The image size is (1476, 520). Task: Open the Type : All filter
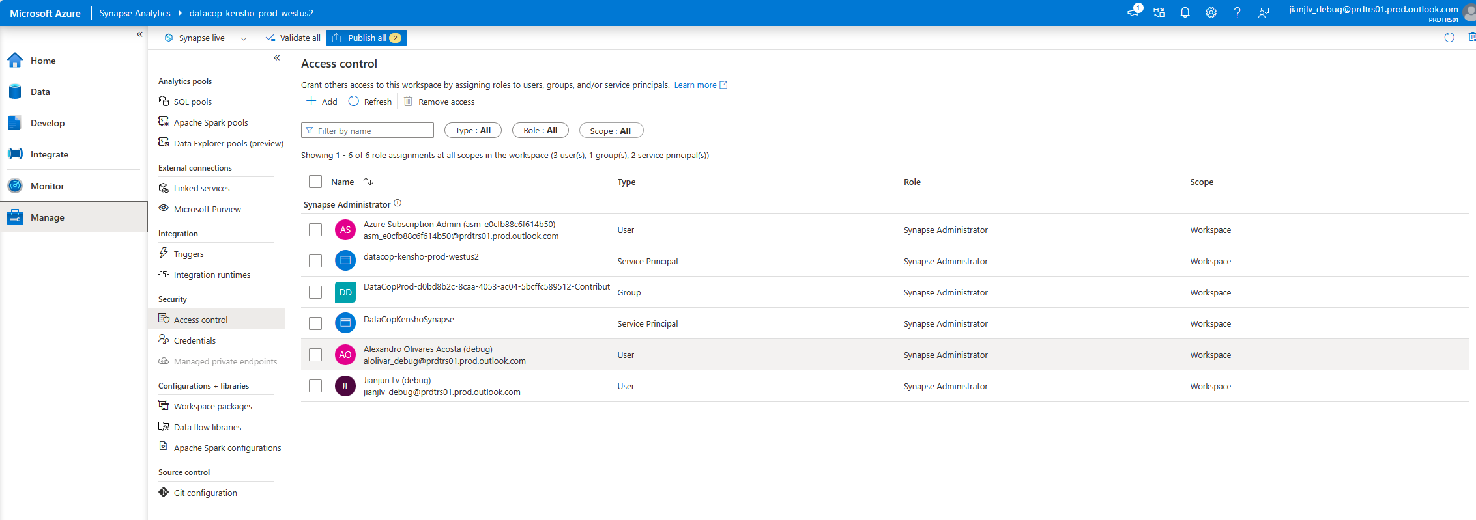473,130
